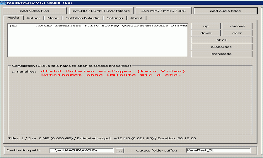Viewport: 263px width, 158px height.
Task: Open properties for selected media
Action: pos(221,47)
